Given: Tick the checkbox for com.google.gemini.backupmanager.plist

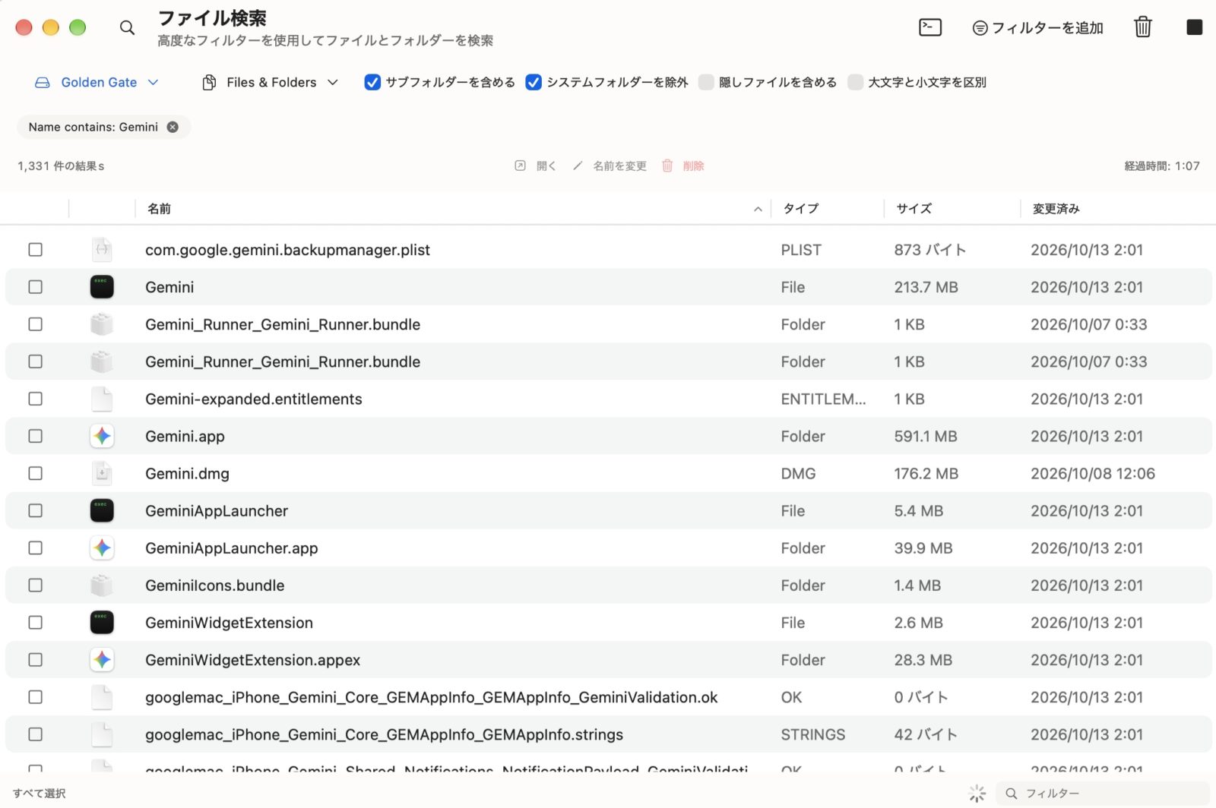Looking at the screenshot, I should 35,249.
